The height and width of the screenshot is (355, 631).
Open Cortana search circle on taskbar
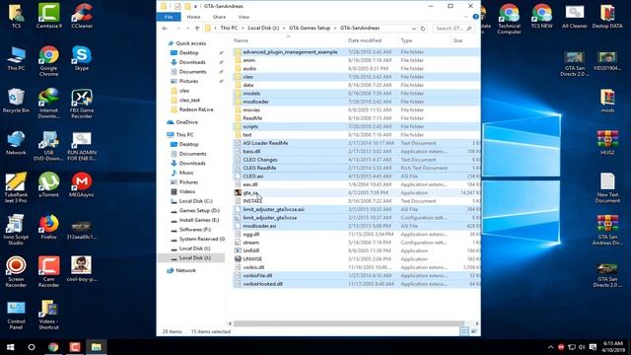[32, 346]
